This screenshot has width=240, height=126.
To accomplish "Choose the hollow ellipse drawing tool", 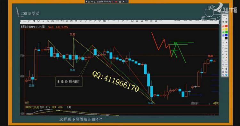I will click(223, 52).
